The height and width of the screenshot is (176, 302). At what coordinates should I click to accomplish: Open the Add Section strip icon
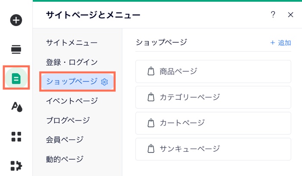(16, 49)
